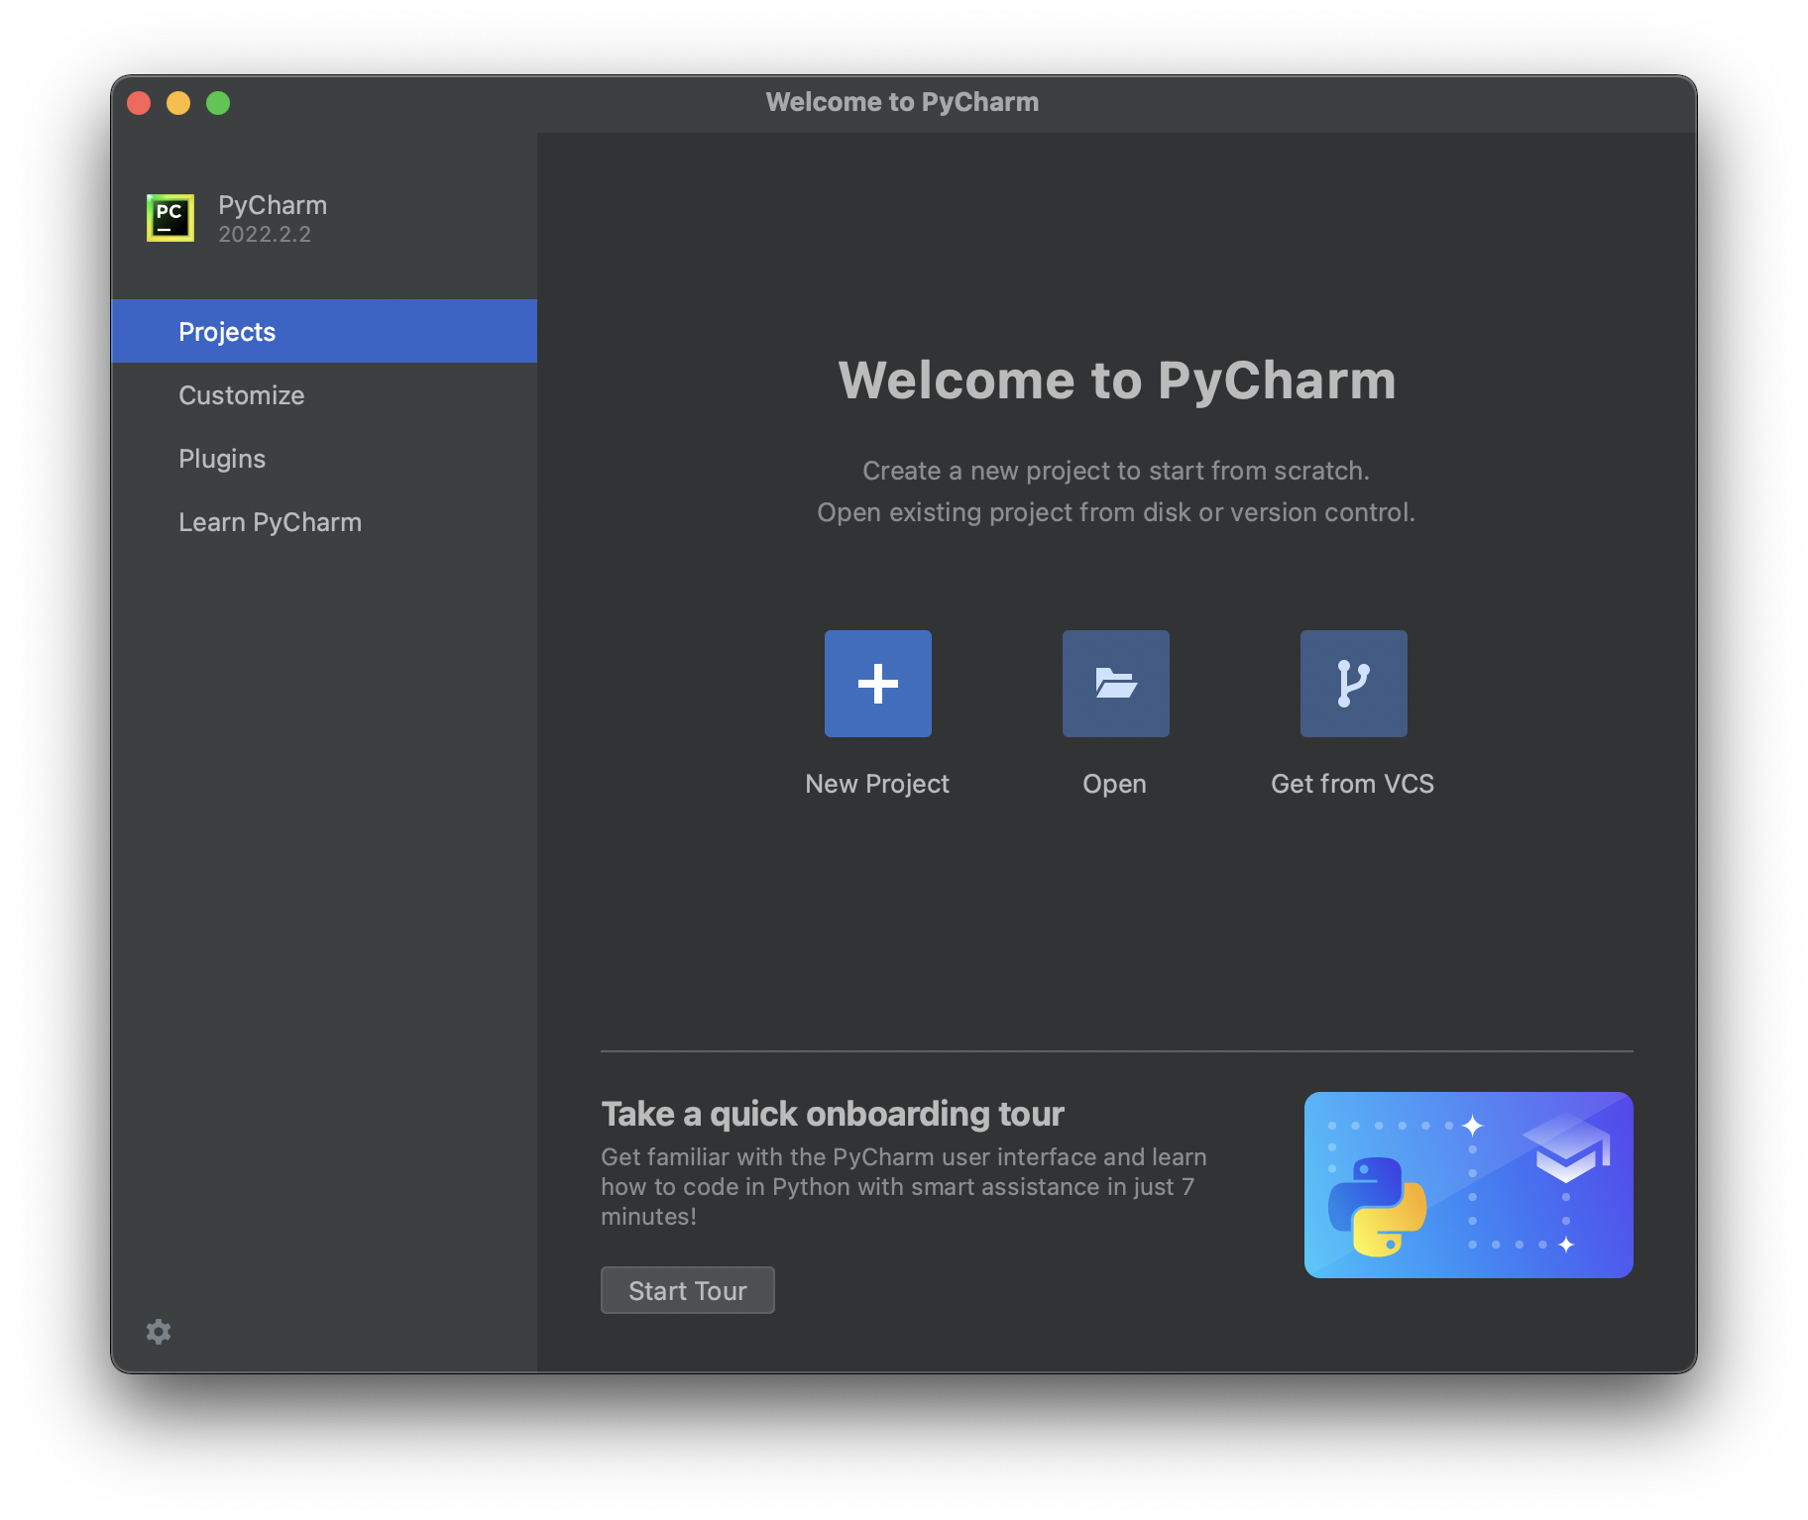This screenshot has height=1520, width=1808.
Task: Start the onboarding tour
Action: (687, 1290)
